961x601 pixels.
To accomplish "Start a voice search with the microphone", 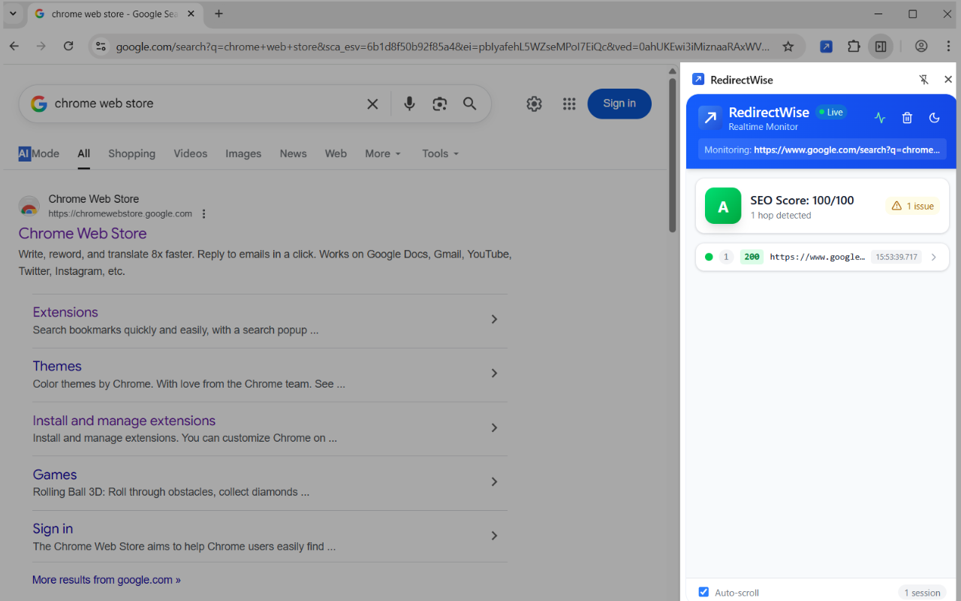I will tap(409, 104).
